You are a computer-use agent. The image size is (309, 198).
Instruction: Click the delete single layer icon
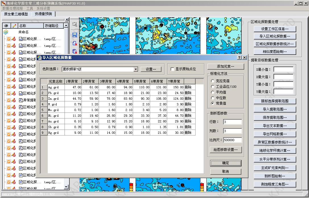pyautogui.click(x=75, y=43)
